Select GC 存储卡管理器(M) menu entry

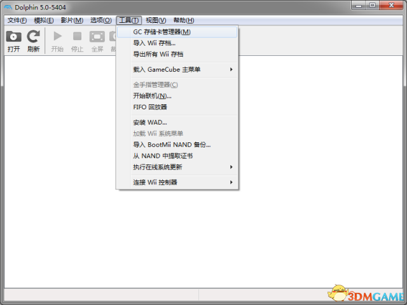click(x=177, y=32)
